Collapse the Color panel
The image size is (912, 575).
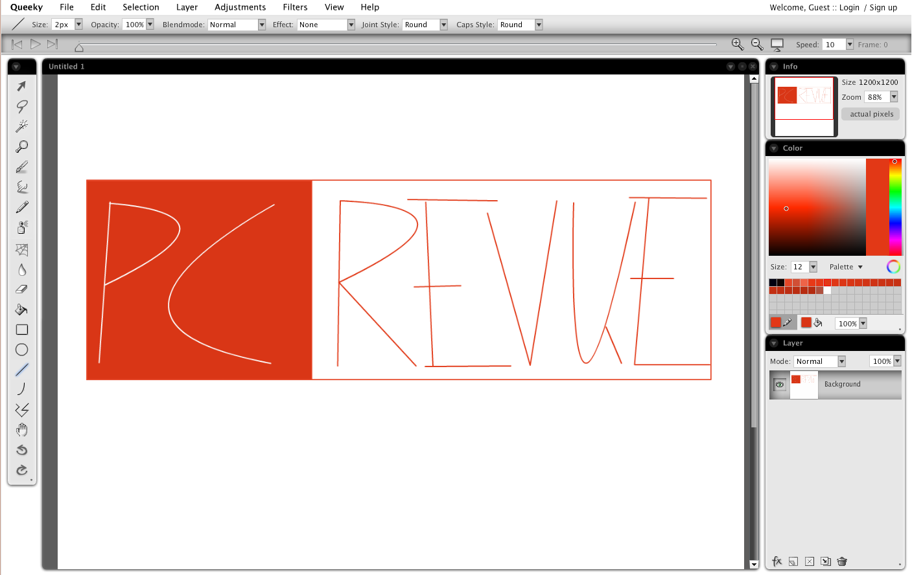(x=774, y=148)
